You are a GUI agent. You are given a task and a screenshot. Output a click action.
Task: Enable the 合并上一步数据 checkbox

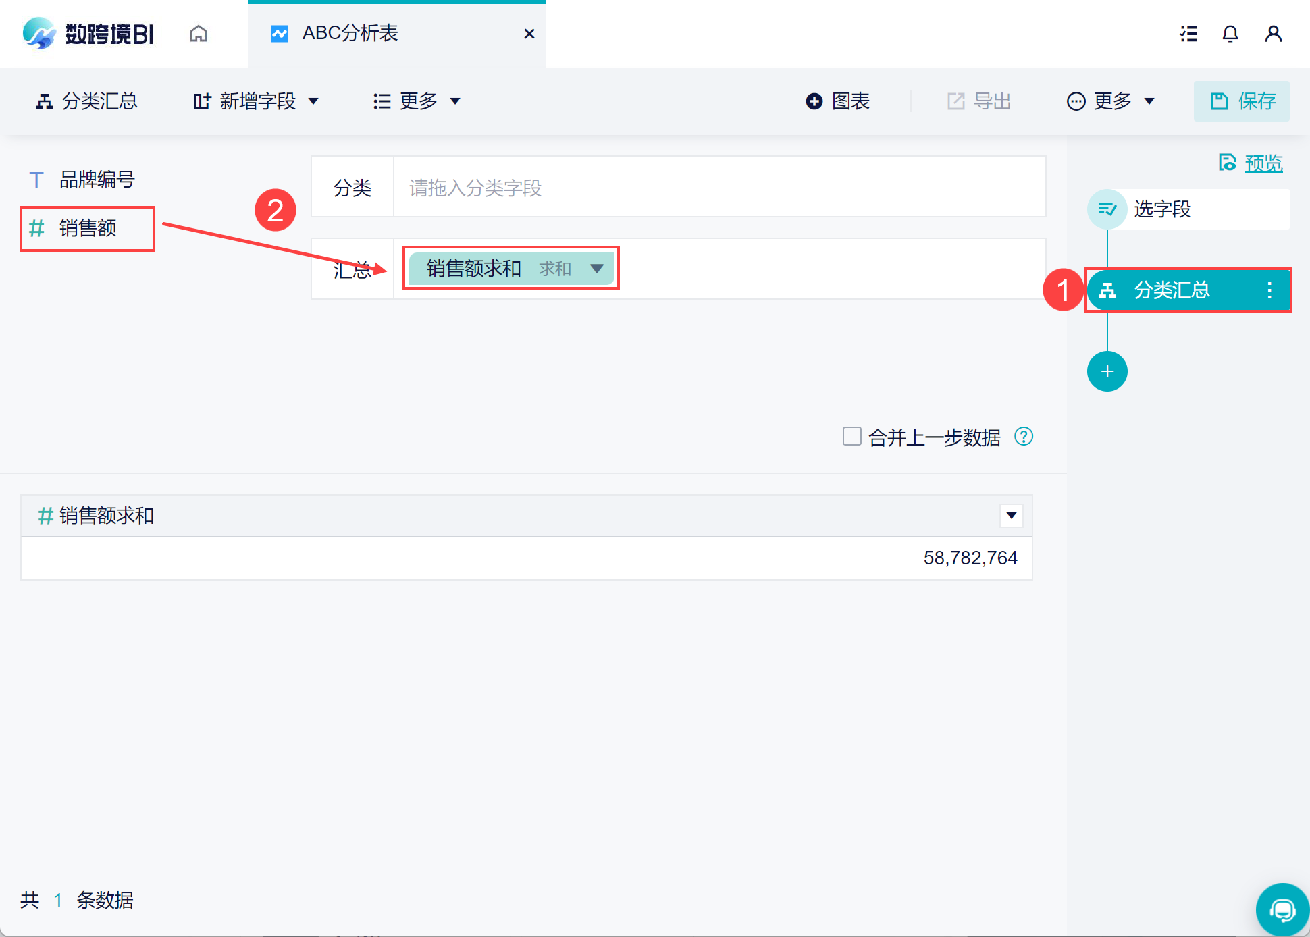pos(852,436)
